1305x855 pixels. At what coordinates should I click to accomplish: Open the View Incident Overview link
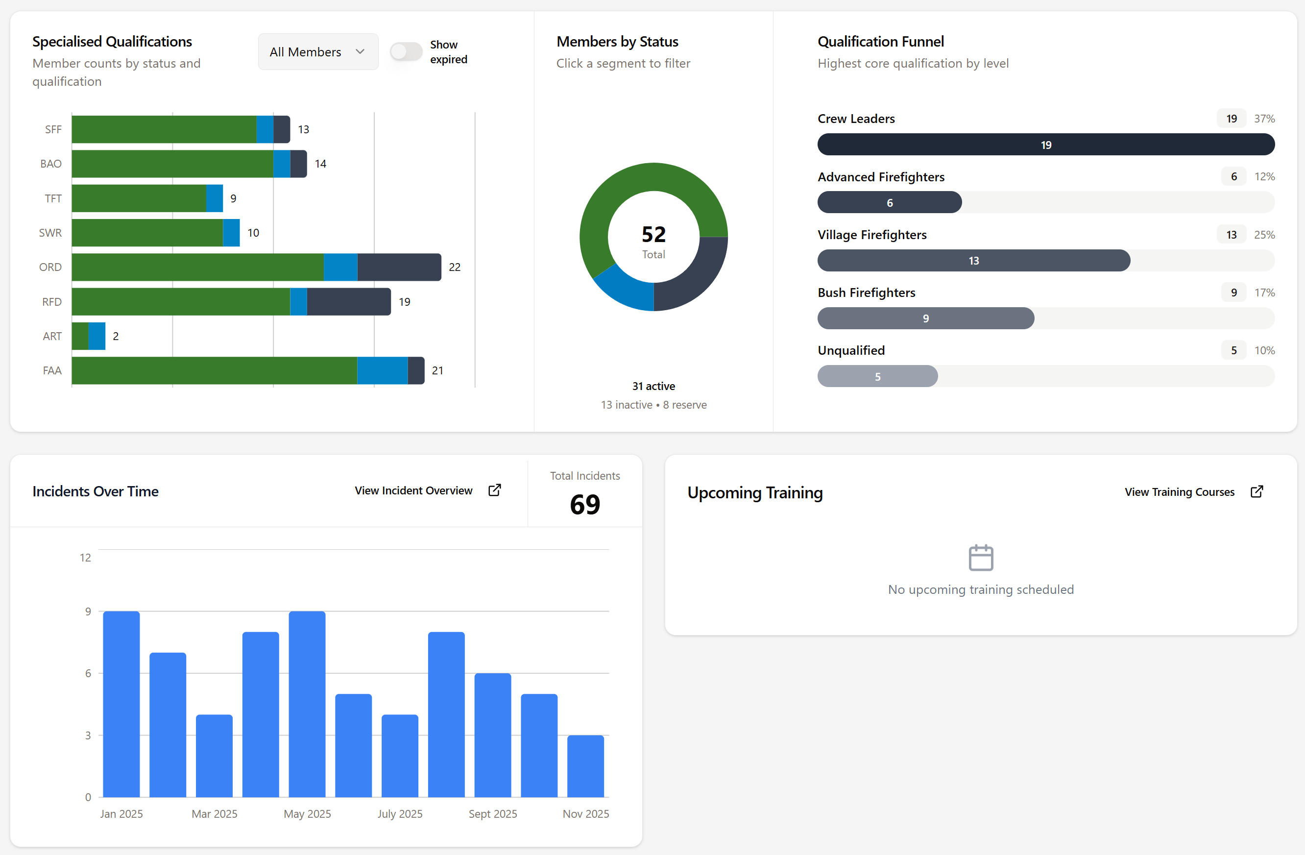click(413, 490)
